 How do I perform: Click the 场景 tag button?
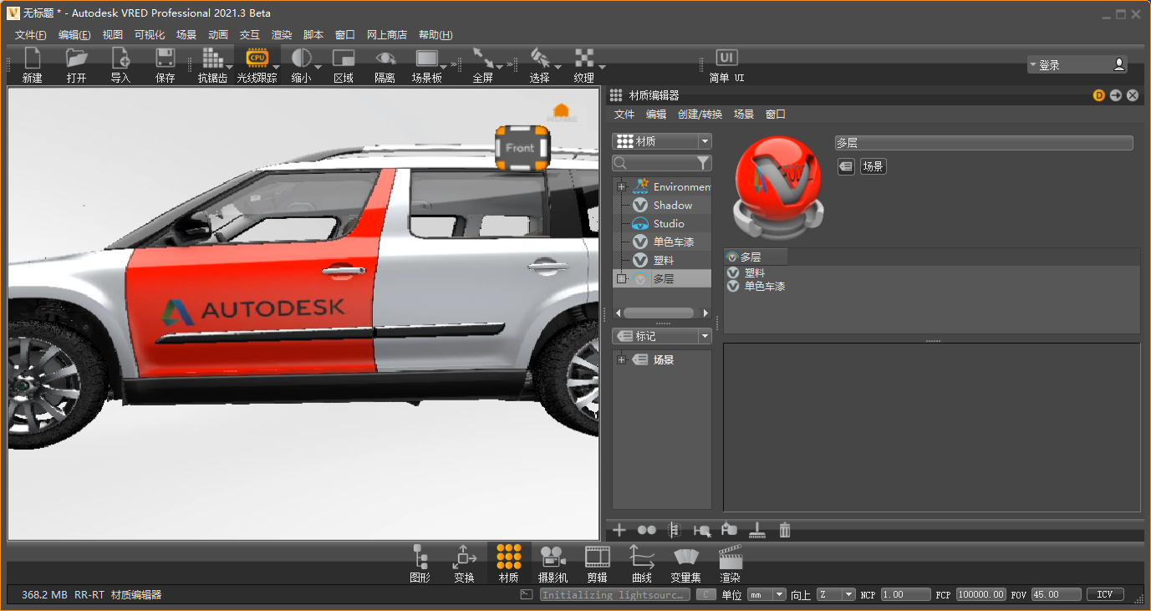tap(873, 166)
